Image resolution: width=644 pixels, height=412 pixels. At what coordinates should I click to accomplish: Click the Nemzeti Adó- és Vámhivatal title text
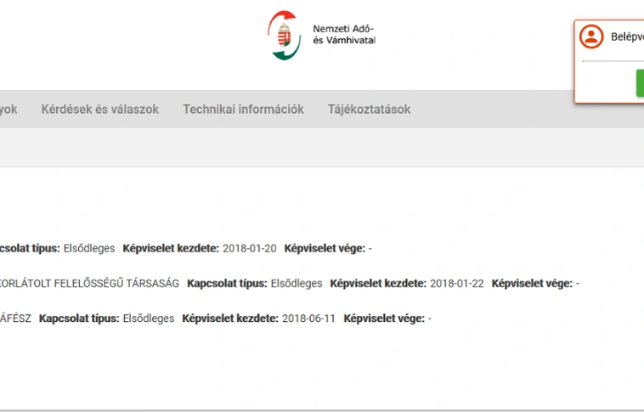343,35
